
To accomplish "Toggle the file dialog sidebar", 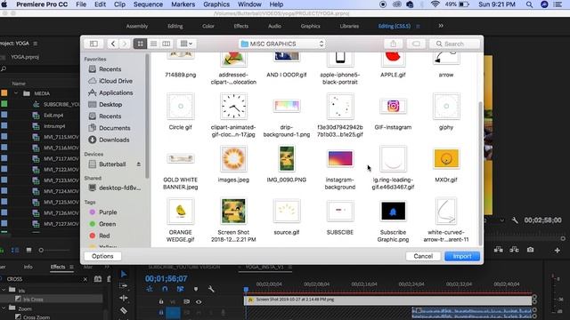I will pyautogui.click(x=94, y=44).
